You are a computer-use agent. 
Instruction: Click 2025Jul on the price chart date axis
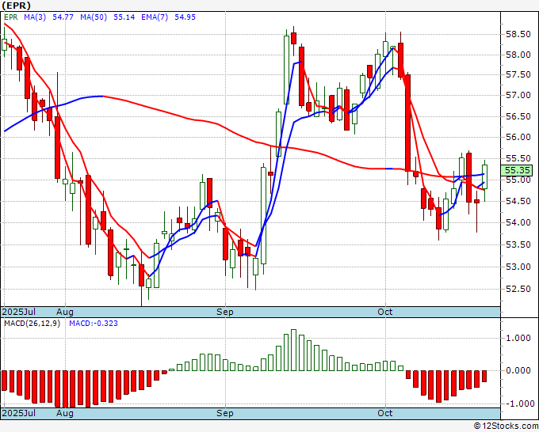[19, 312]
